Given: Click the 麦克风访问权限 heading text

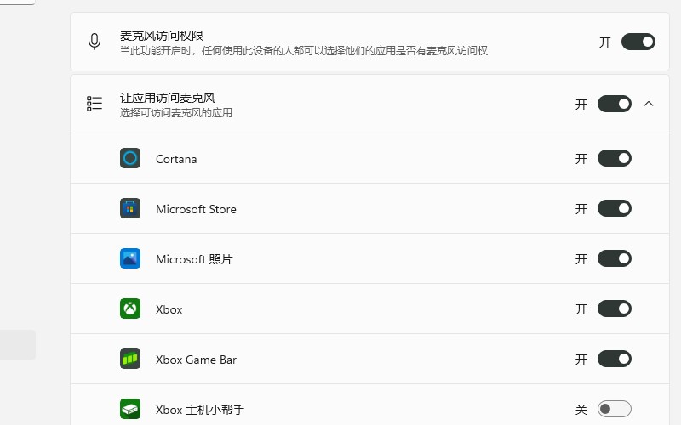Looking at the screenshot, I should pyautogui.click(x=162, y=36).
